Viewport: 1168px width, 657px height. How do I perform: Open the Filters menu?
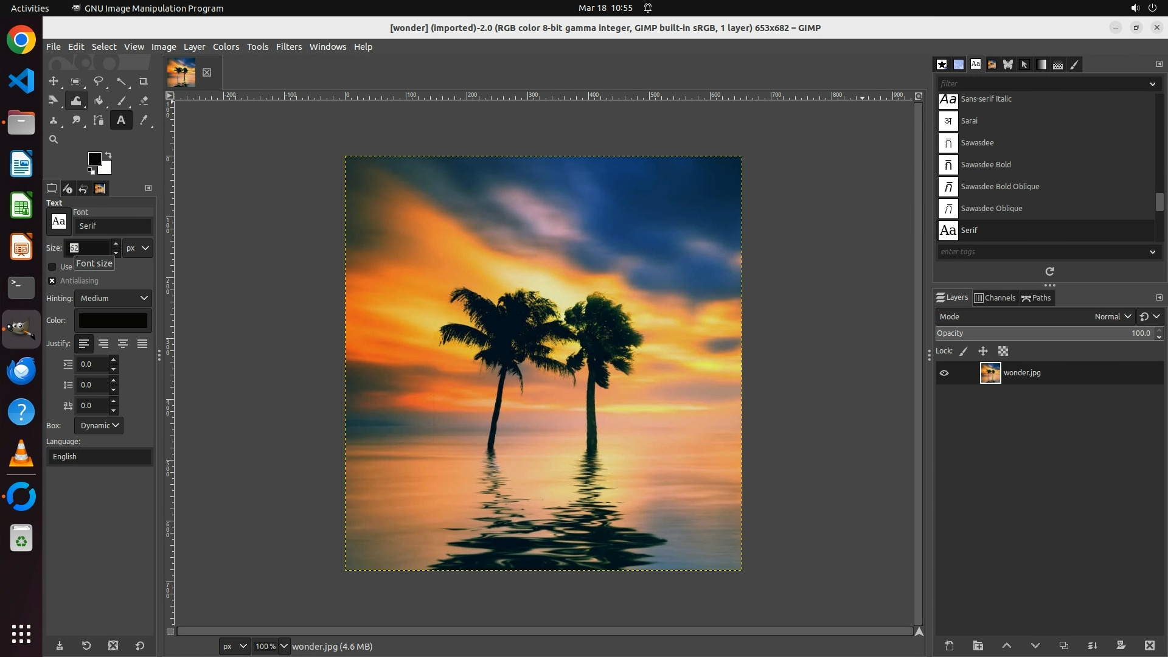point(288,47)
